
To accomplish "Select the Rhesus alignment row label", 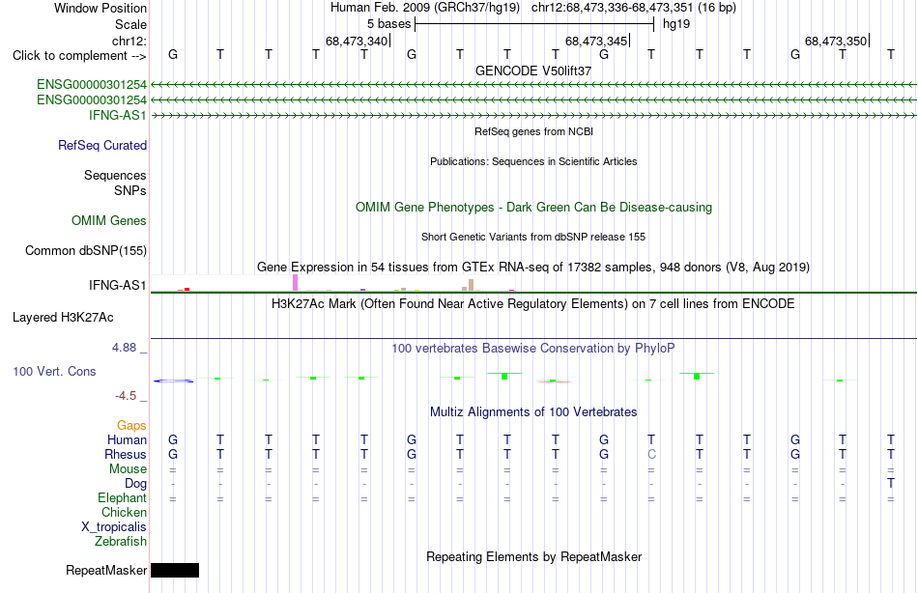I will pos(126,455).
